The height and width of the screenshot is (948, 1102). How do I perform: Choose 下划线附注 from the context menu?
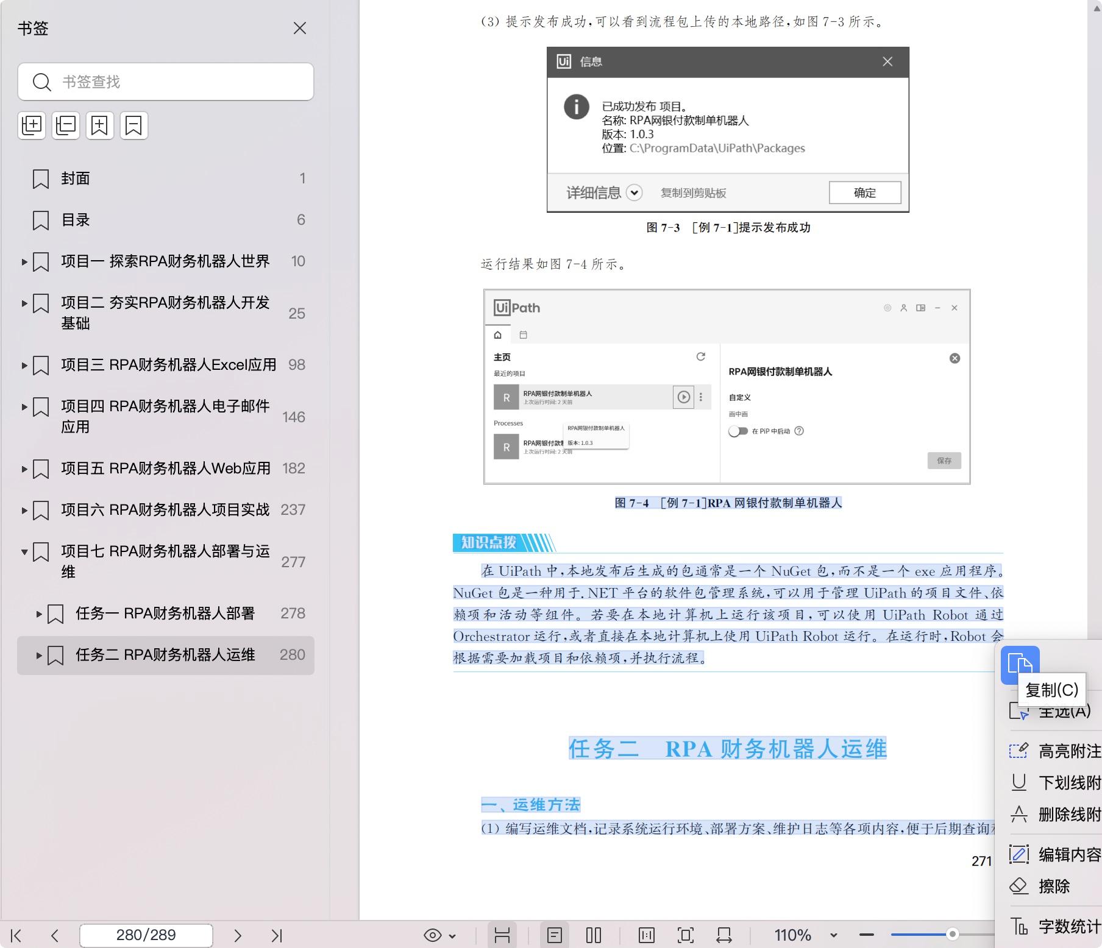[1055, 782]
